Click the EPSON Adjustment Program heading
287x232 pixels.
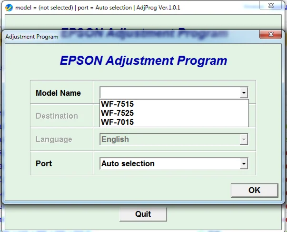coord(143,61)
